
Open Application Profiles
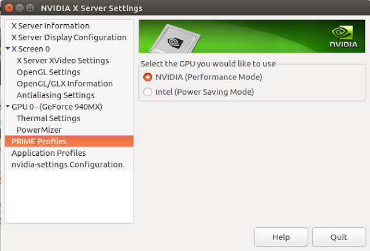[x=49, y=153]
